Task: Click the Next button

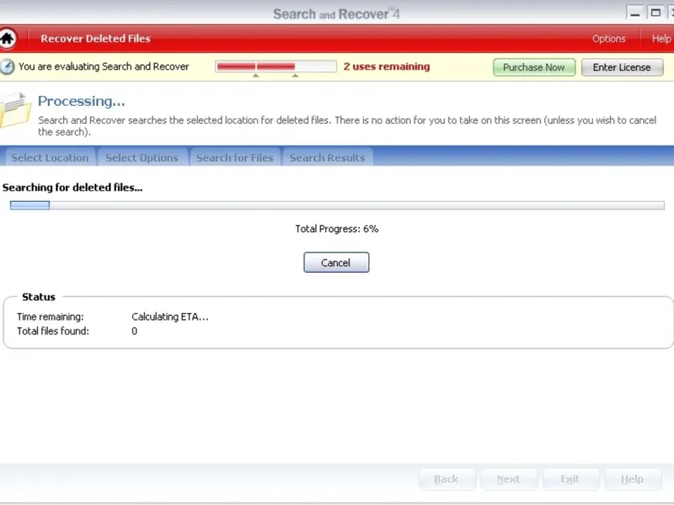Action: click(x=509, y=479)
